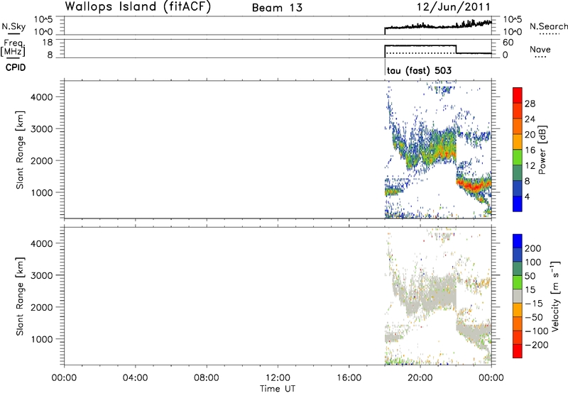Click the "Power [dB]" colorbar label
Viewport: 568px width, 393px height.
click(x=542, y=150)
